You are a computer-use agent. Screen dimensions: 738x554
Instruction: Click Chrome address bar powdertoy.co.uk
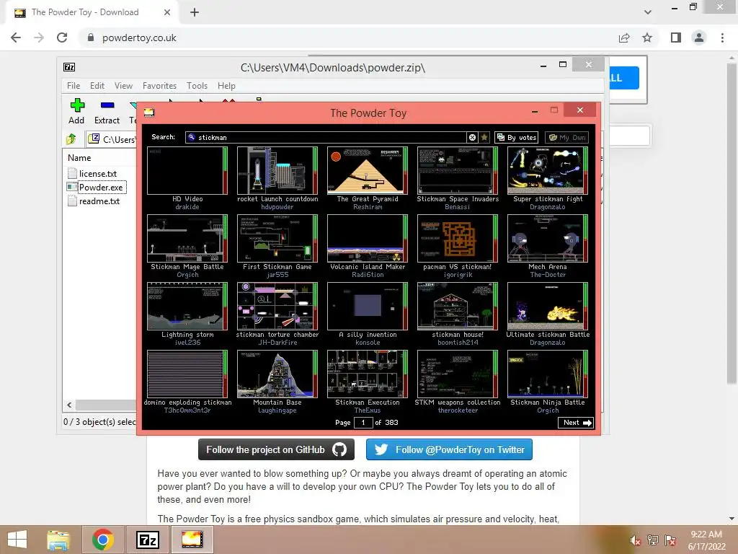click(139, 38)
